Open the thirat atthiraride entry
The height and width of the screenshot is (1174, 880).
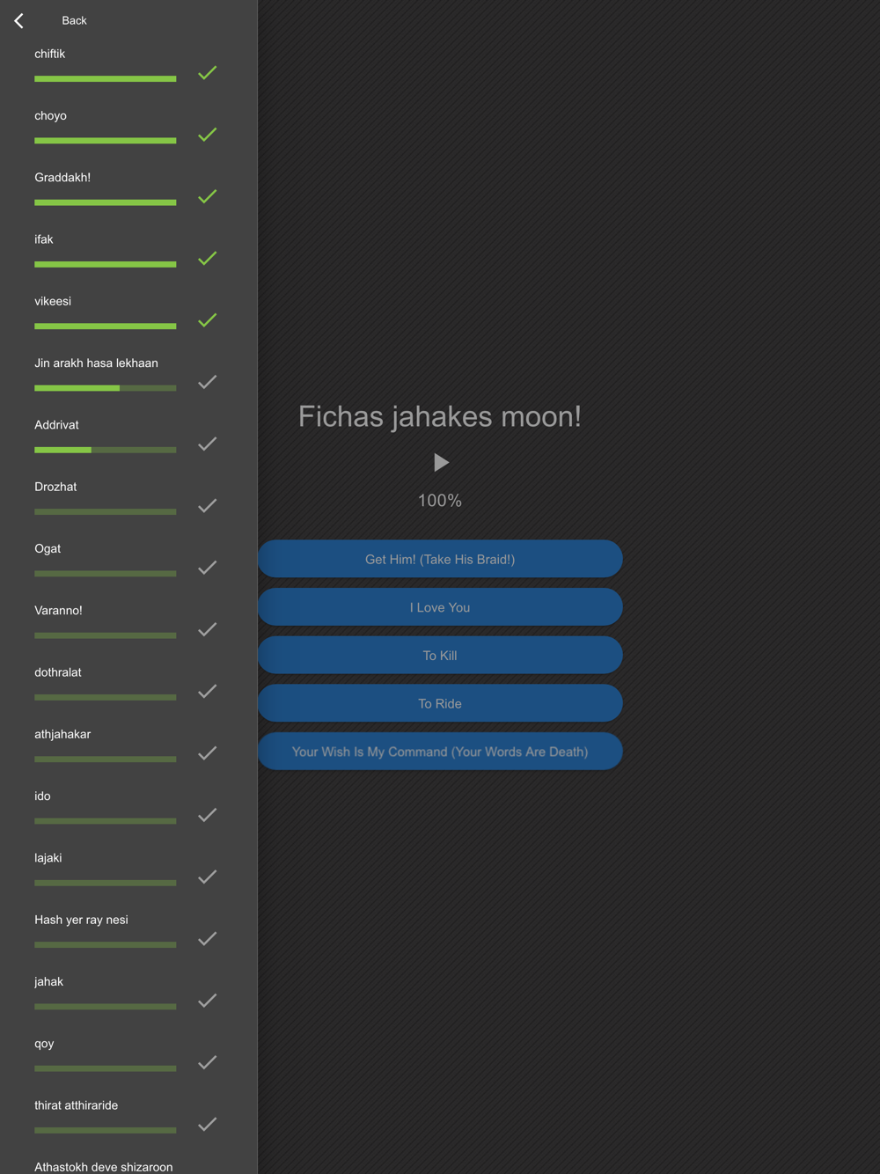128,1117
